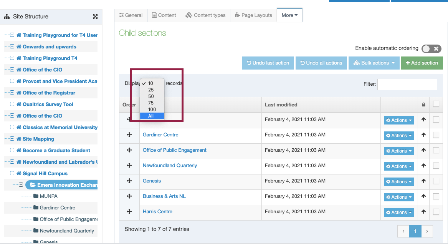The image size is (448, 244).
Task: Open the Harris Centre section link
Action: 157,212
